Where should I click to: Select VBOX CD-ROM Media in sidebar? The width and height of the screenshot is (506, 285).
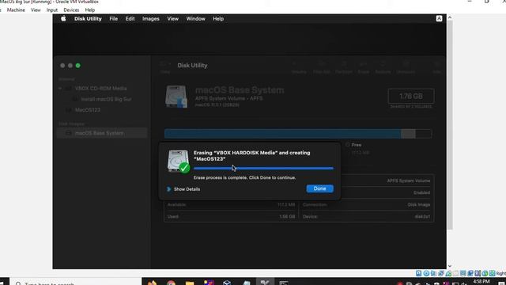pos(100,88)
